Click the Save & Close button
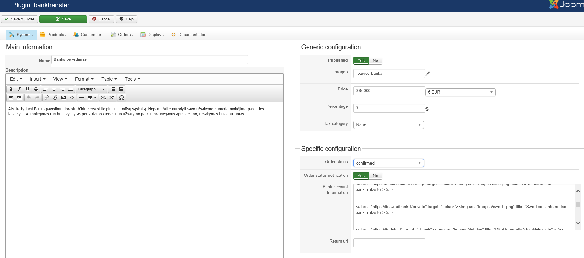 tap(20, 19)
